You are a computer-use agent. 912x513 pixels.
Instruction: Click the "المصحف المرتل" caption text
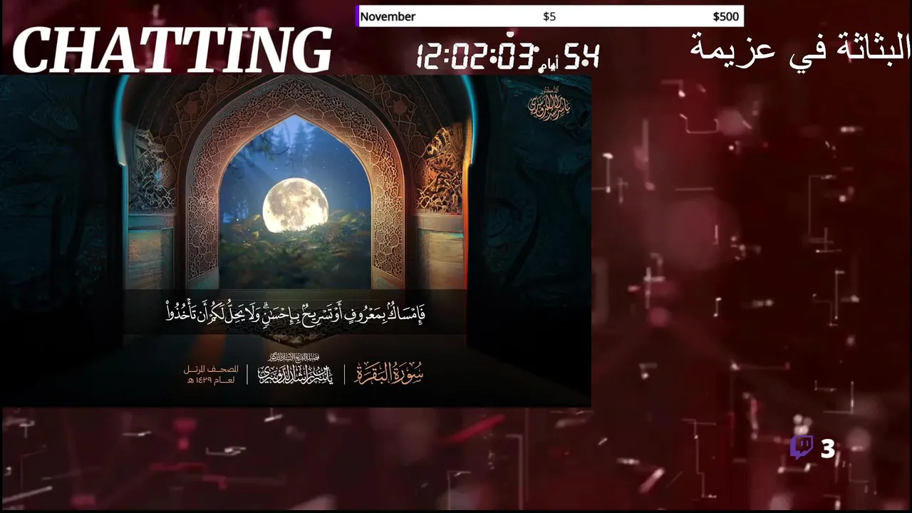(x=210, y=369)
